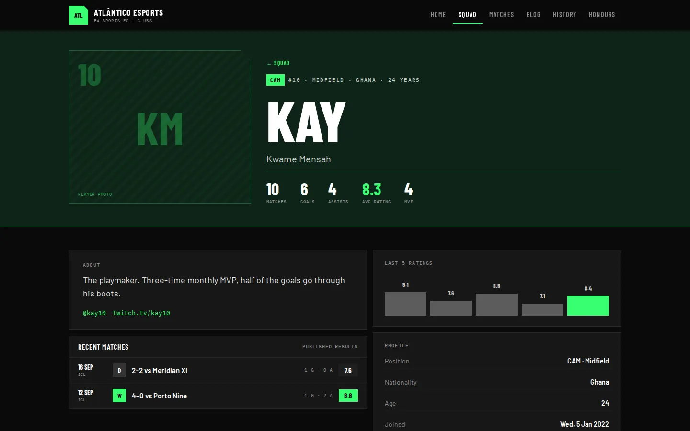Select the Squad nav tab

[x=467, y=15]
